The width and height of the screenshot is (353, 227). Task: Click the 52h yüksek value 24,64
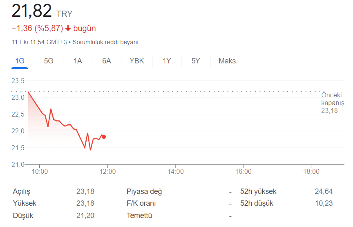pyautogui.click(x=324, y=191)
